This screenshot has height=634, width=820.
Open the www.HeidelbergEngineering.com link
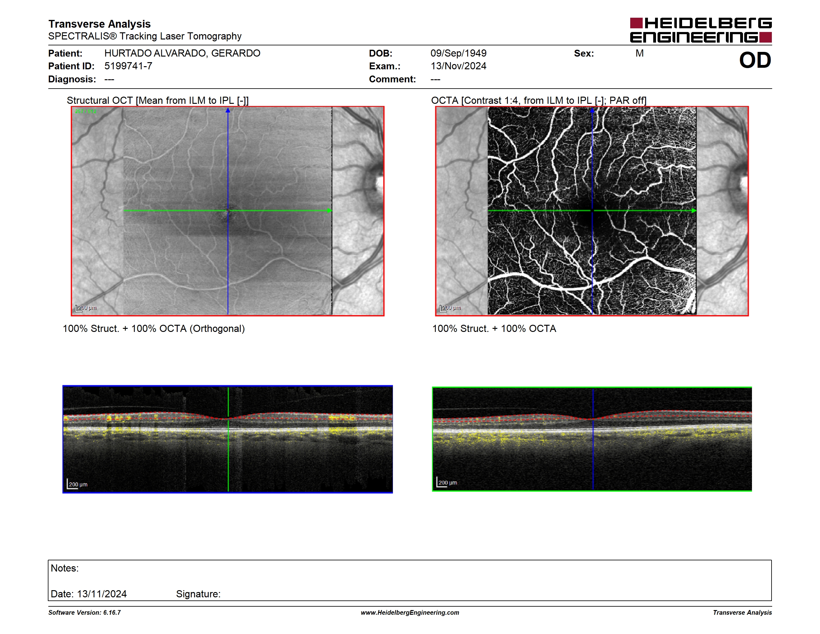coord(410,613)
